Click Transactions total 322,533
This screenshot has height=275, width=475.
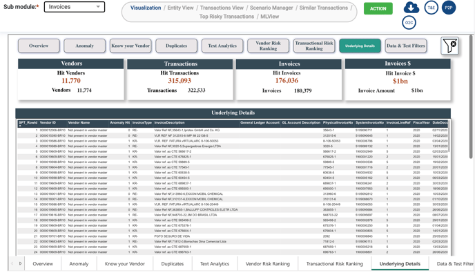coord(197,91)
